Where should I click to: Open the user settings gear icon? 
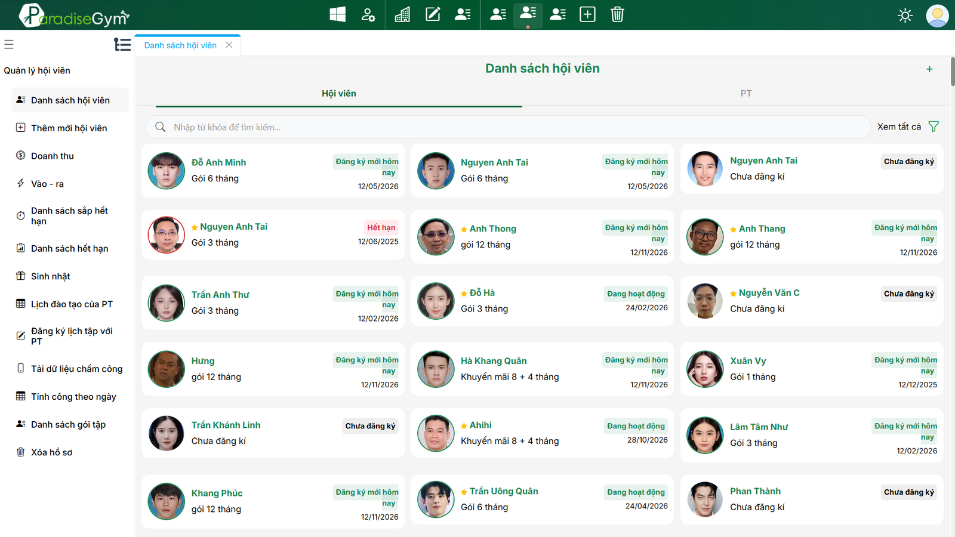coord(368,14)
